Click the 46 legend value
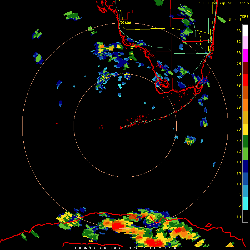Viewport: 250px width, 250px height. point(239,86)
